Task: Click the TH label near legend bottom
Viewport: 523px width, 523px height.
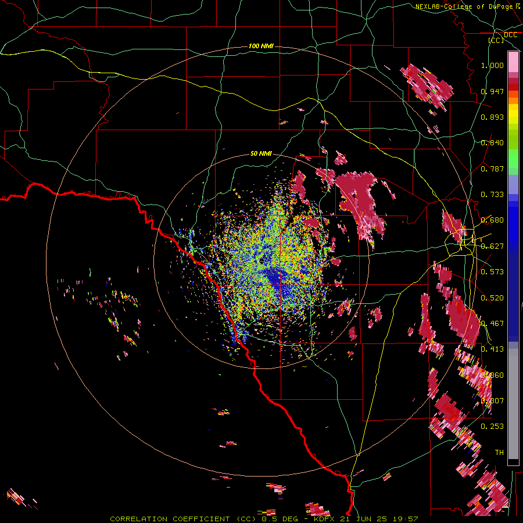Action: (499, 452)
